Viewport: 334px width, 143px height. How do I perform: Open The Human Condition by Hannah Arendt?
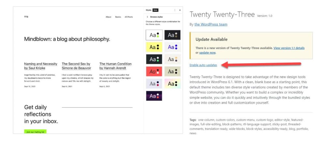(115, 66)
